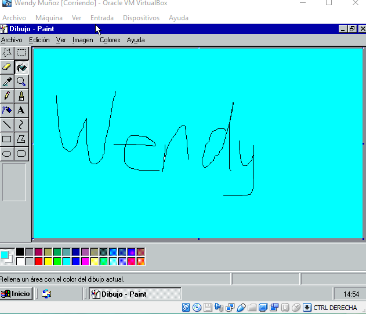The width and height of the screenshot is (366, 314).
Task: Pick the Curve tool
Action: coord(21,124)
